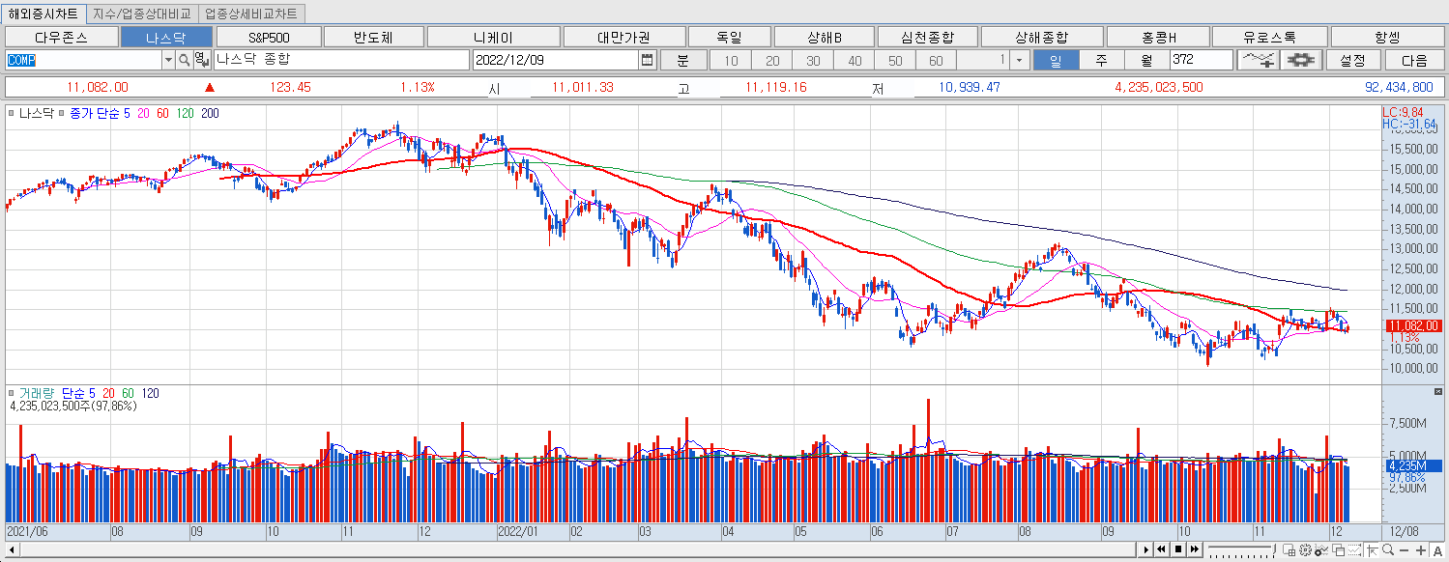
Task: Click the date field showing 2022/12/09
Action: click(556, 60)
